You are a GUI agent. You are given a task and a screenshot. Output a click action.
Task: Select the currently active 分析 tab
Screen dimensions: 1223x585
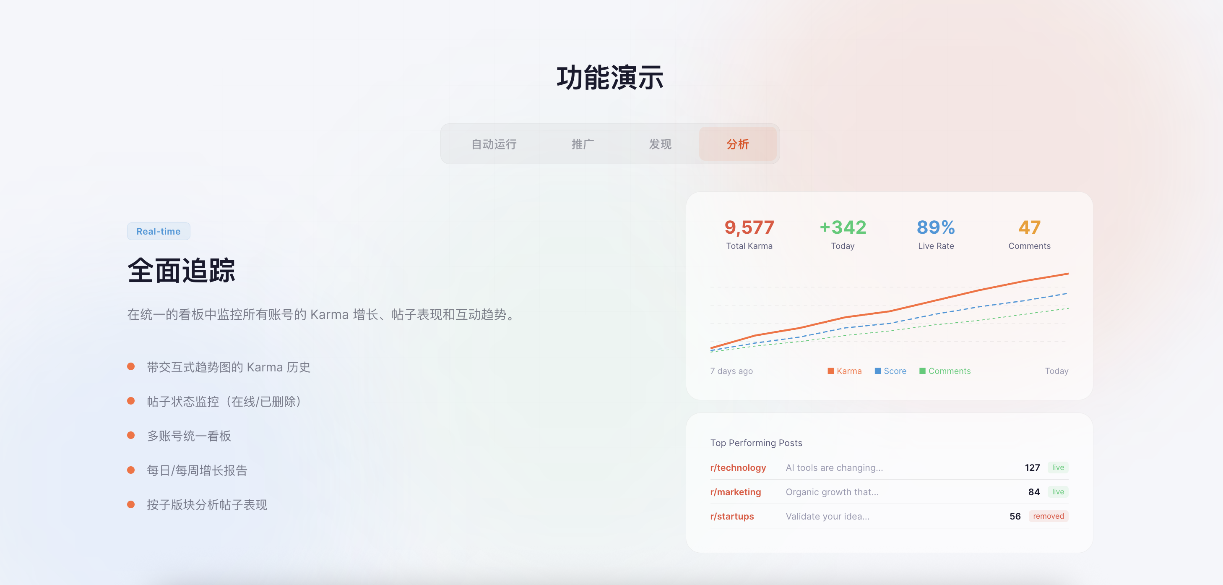pos(738,144)
